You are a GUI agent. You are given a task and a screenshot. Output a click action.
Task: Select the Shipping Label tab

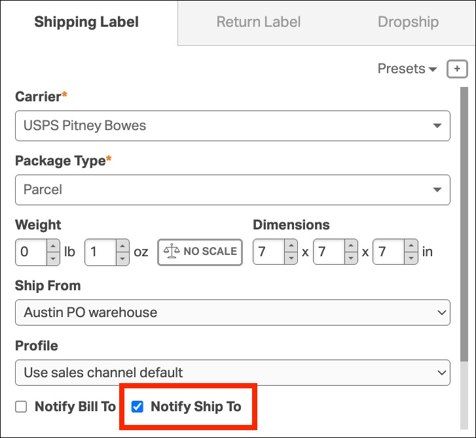tap(86, 22)
